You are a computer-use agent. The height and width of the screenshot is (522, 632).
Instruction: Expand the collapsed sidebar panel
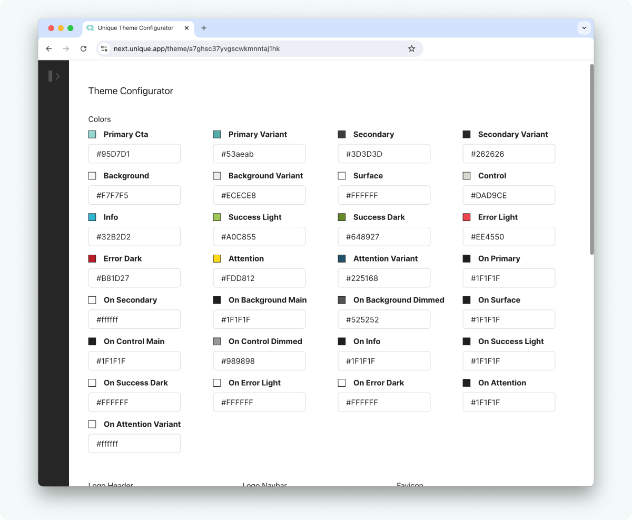[54, 76]
